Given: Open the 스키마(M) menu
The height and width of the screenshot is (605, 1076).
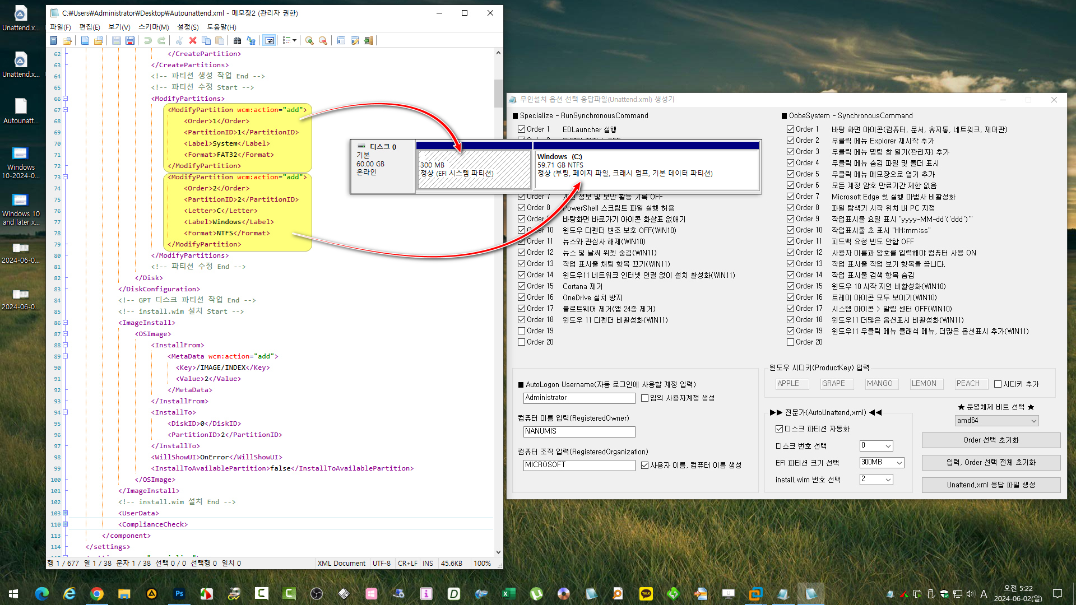Looking at the screenshot, I should point(154,27).
